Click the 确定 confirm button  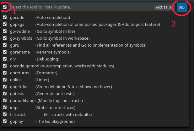pyautogui.click(x=182, y=7)
